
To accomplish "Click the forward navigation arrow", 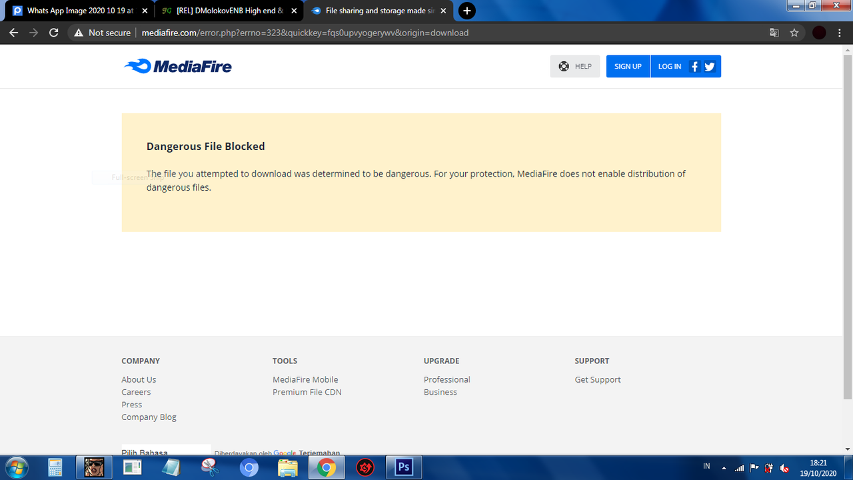I will [x=34, y=33].
